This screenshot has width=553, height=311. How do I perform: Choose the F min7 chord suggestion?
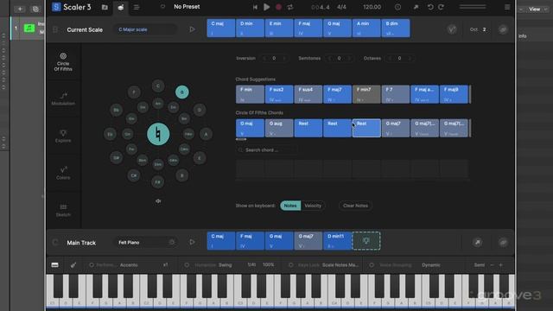[x=366, y=94]
